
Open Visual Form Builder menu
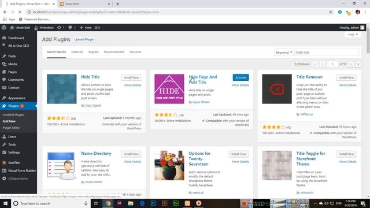click(22, 170)
